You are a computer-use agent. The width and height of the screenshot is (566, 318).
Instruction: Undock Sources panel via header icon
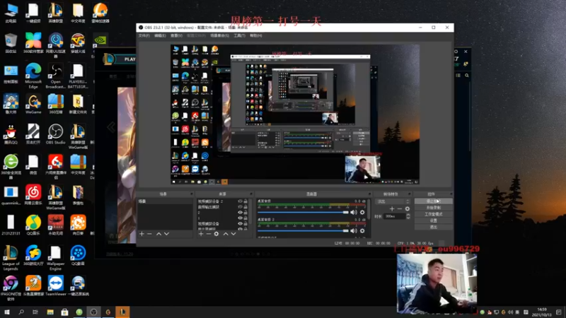pyautogui.click(x=251, y=194)
